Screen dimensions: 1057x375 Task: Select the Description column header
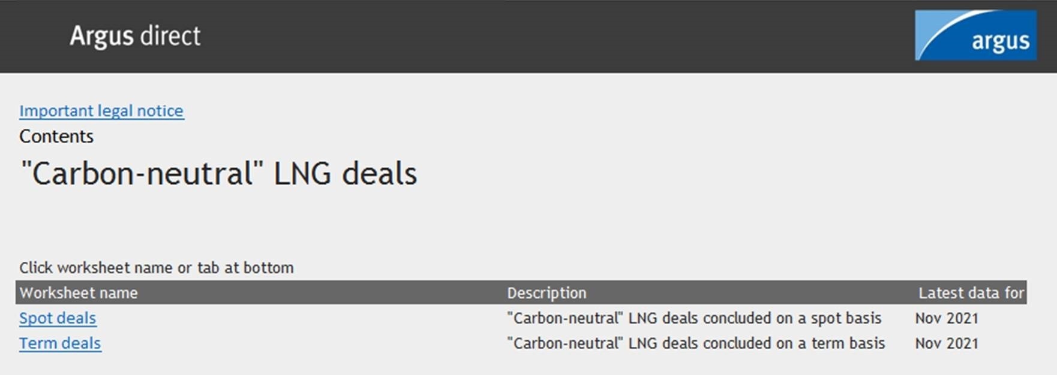coord(546,293)
